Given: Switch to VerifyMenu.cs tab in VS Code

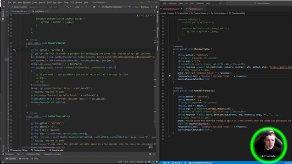Looking at the screenshot, I should [x=194, y=9].
